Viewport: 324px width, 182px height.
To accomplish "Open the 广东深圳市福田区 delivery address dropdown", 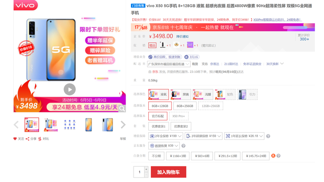I will coord(169,64).
